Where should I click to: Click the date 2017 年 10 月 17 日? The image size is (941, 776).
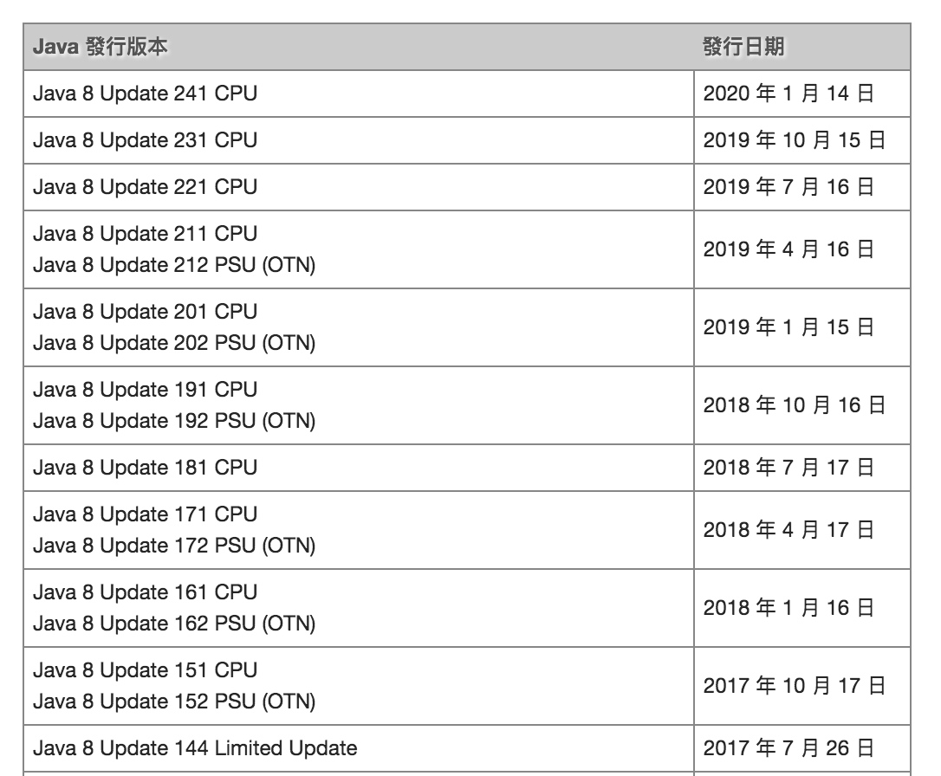(x=795, y=686)
